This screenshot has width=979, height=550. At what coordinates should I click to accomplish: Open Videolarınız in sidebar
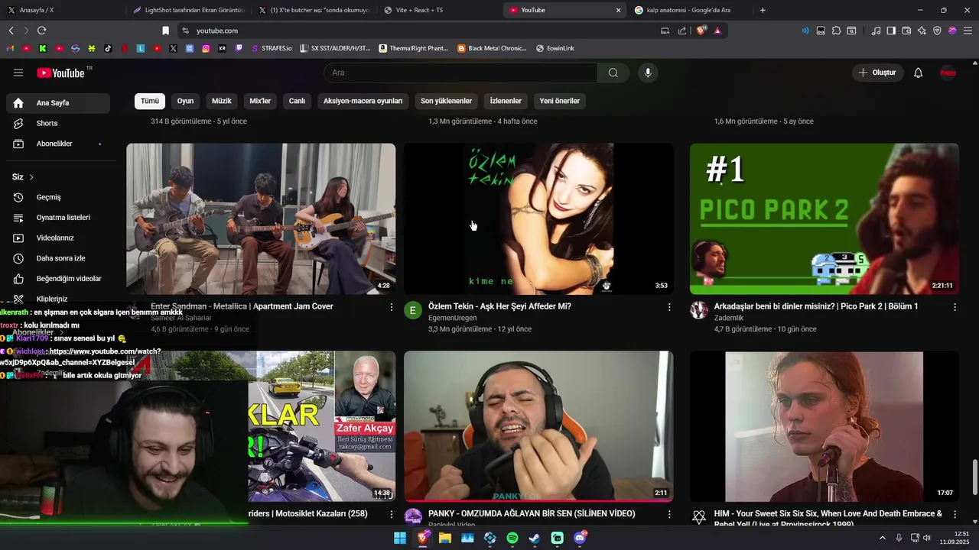click(58, 238)
